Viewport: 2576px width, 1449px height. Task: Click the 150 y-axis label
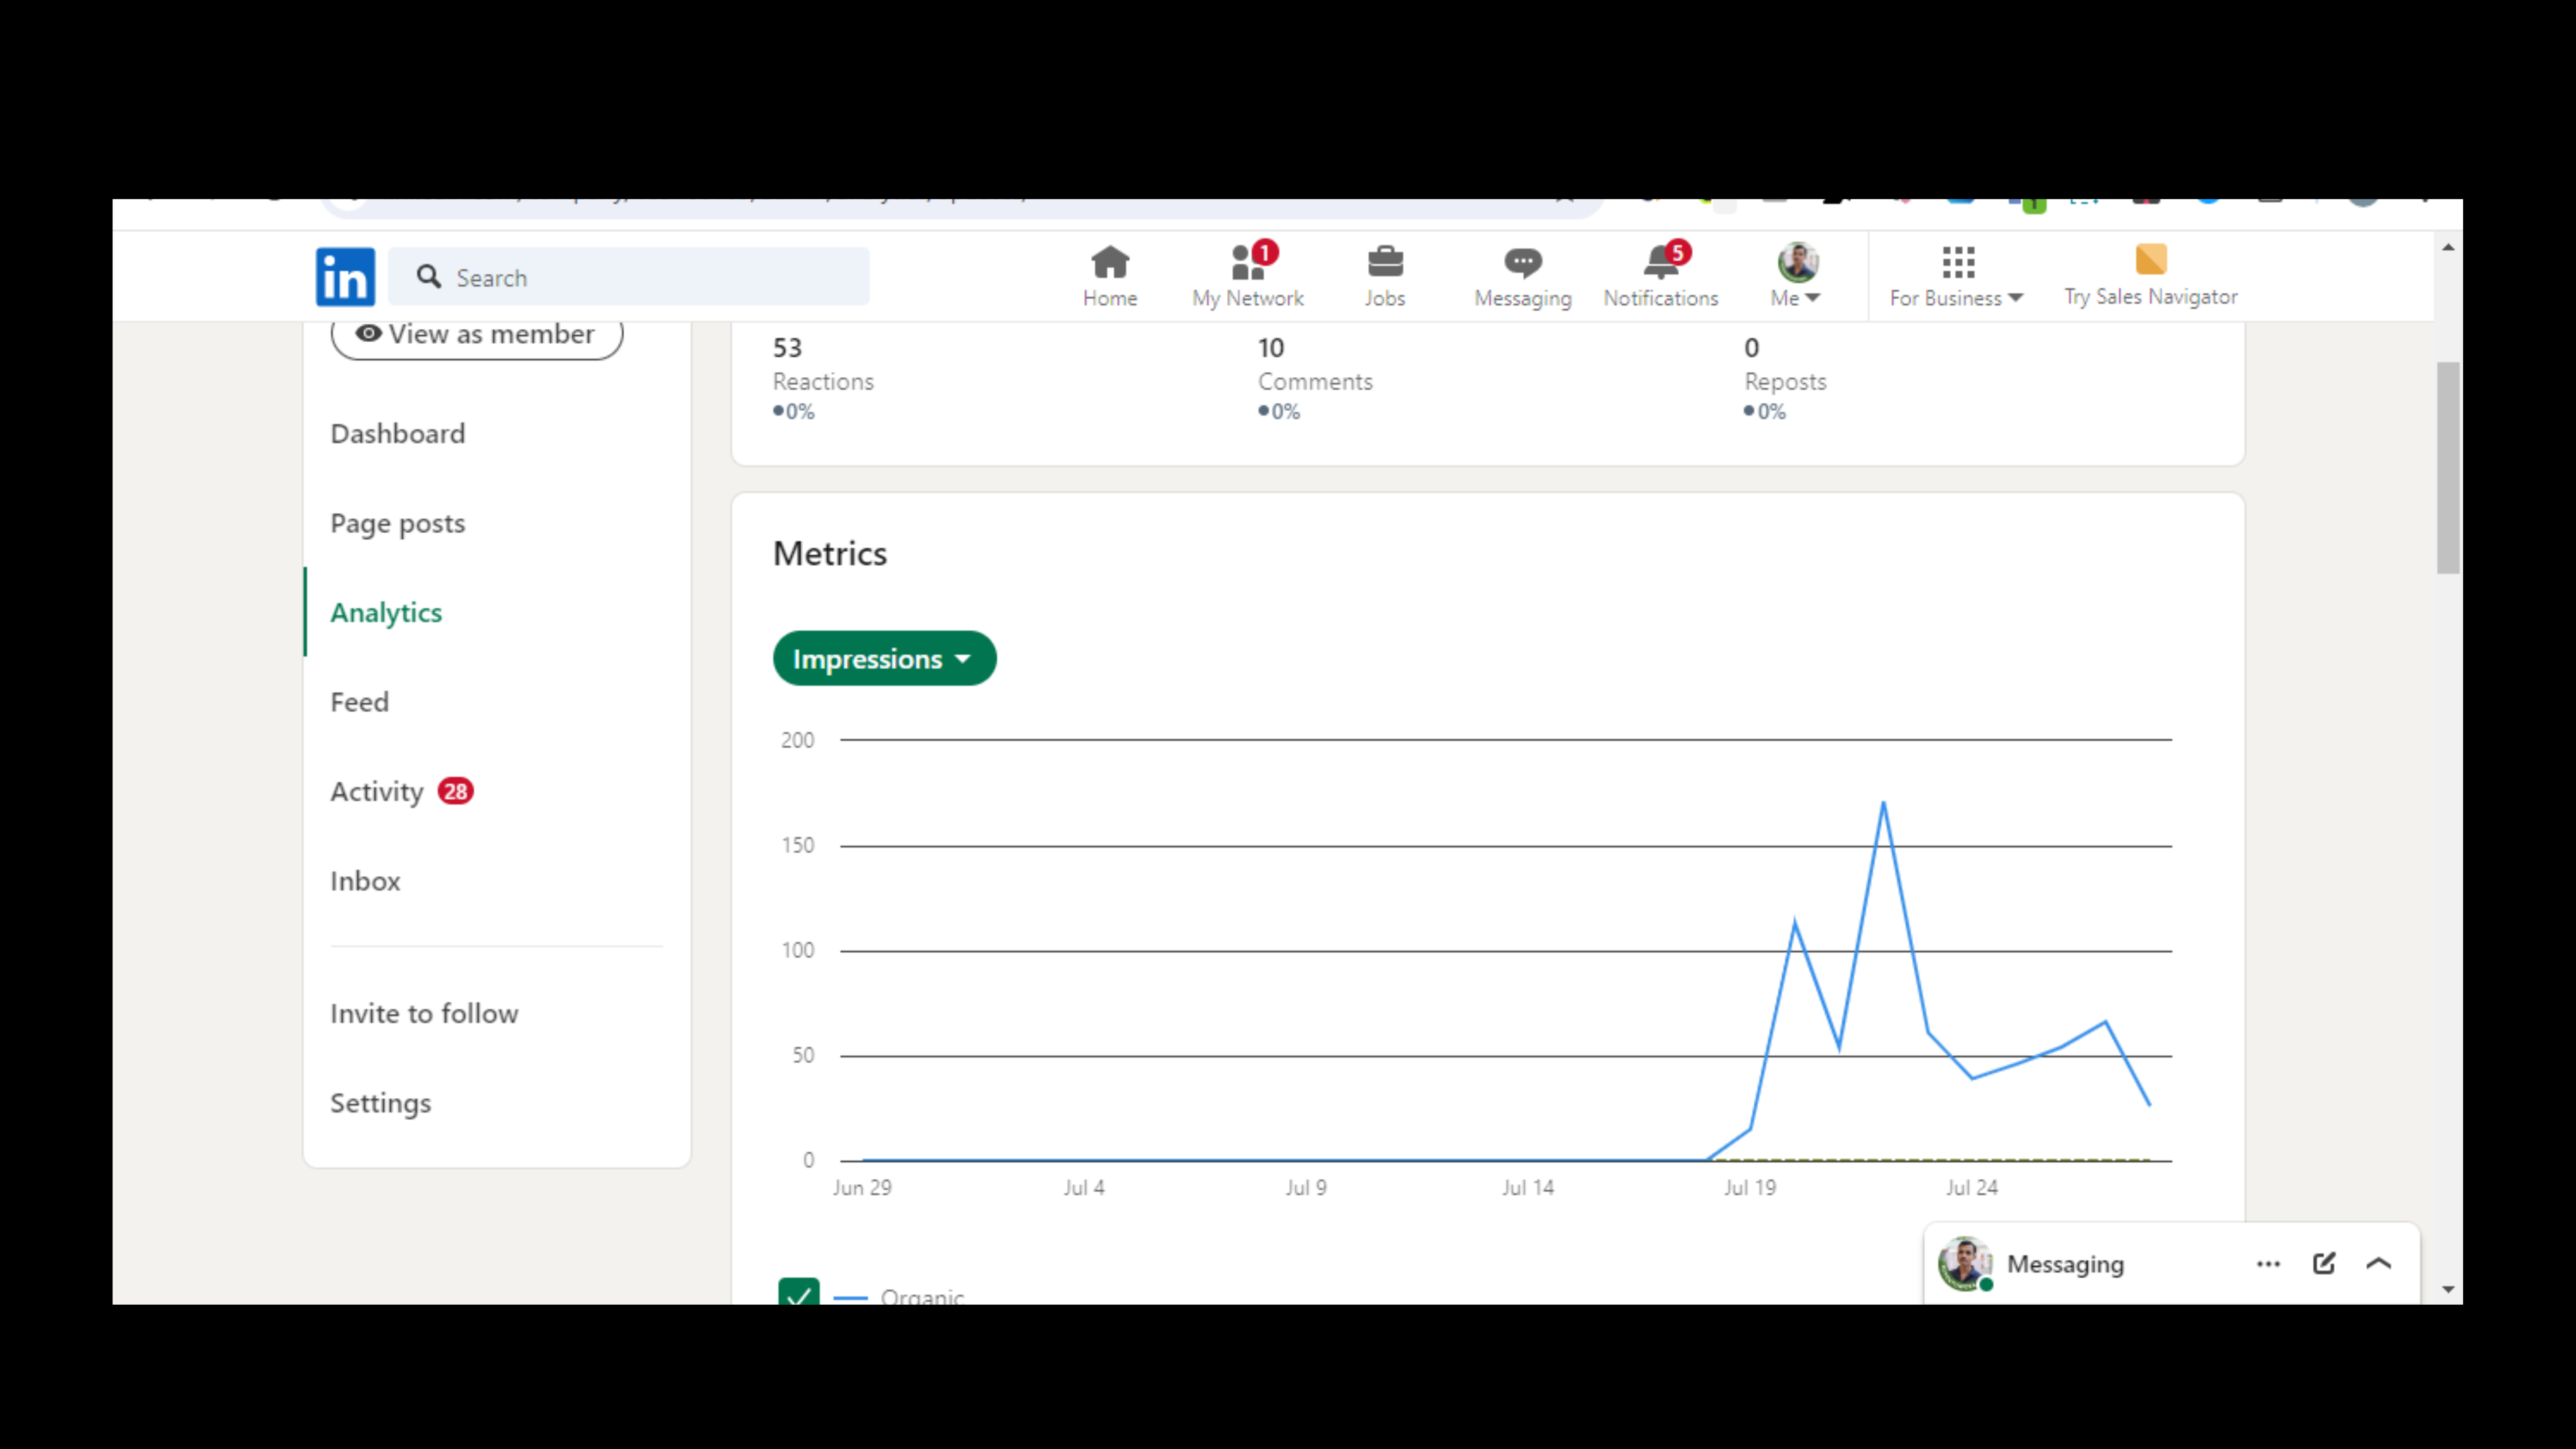798,846
